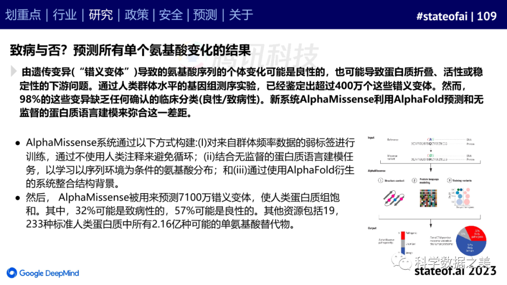Open the 关于 section tab

[x=241, y=15]
